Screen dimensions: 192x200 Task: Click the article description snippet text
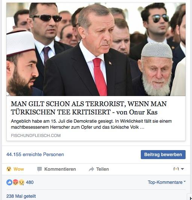pyautogui.click(x=91, y=124)
